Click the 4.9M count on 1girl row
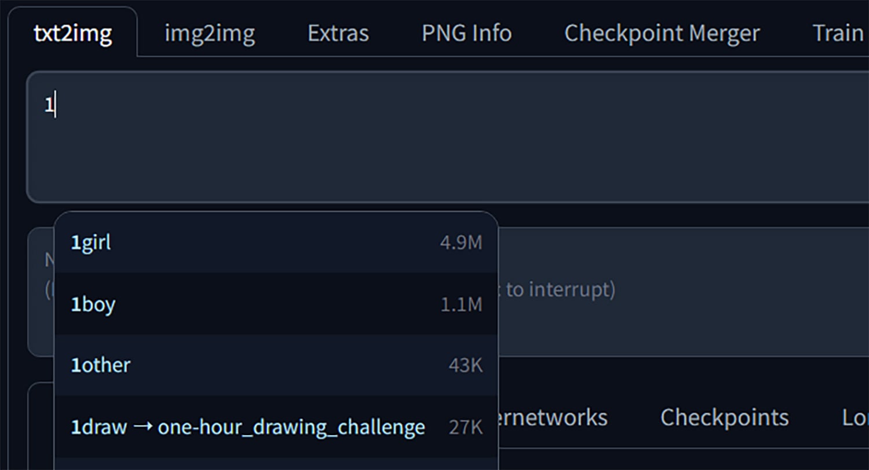Viewport: 869px width, 470px height. pyautogui.click(x=461, y=243)
